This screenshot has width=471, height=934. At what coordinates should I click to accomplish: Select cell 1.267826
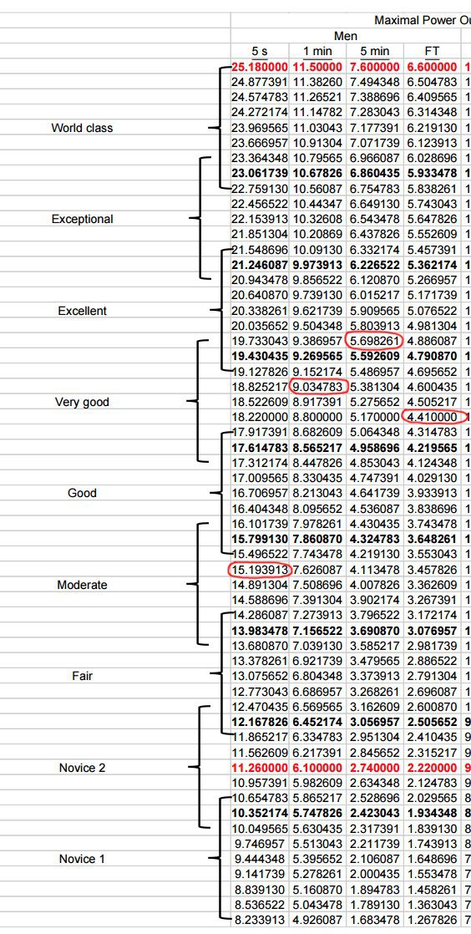(432, 921)
